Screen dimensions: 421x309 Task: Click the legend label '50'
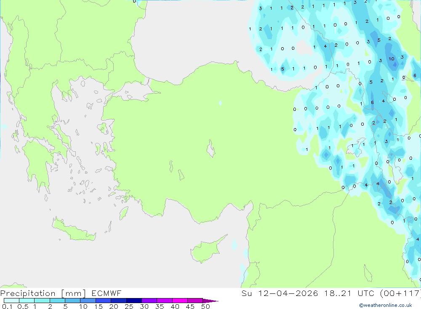pos(205,306)
